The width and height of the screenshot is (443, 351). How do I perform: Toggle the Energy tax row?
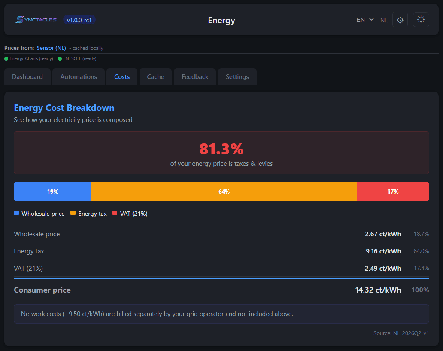tap(221, 251)
